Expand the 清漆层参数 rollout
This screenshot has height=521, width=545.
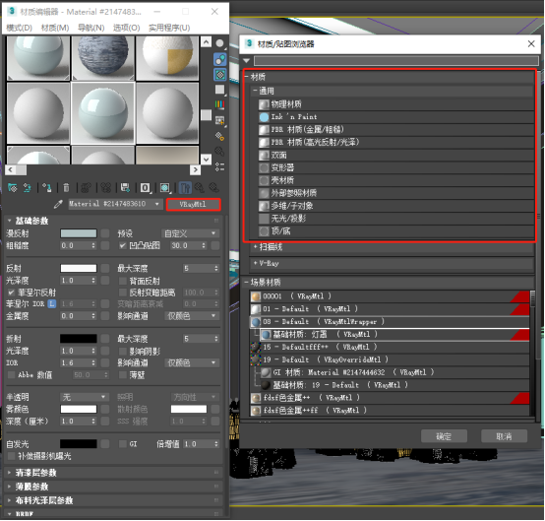[114, 473]
